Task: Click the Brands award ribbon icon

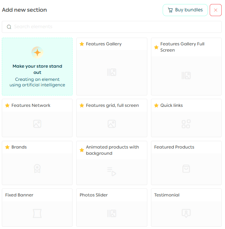Action: (x=37, y=169)
